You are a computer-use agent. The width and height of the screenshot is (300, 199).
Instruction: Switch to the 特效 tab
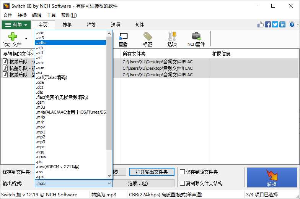91,25
